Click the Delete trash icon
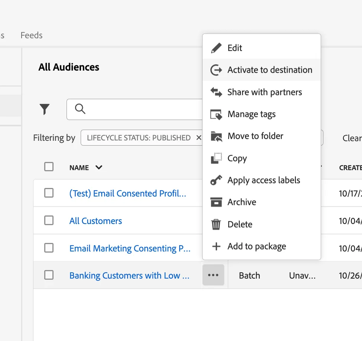The height and width of the screenshot is (341, 362). 216,224
